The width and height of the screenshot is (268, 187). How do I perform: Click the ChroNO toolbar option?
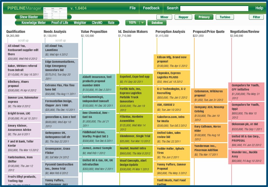97,23
